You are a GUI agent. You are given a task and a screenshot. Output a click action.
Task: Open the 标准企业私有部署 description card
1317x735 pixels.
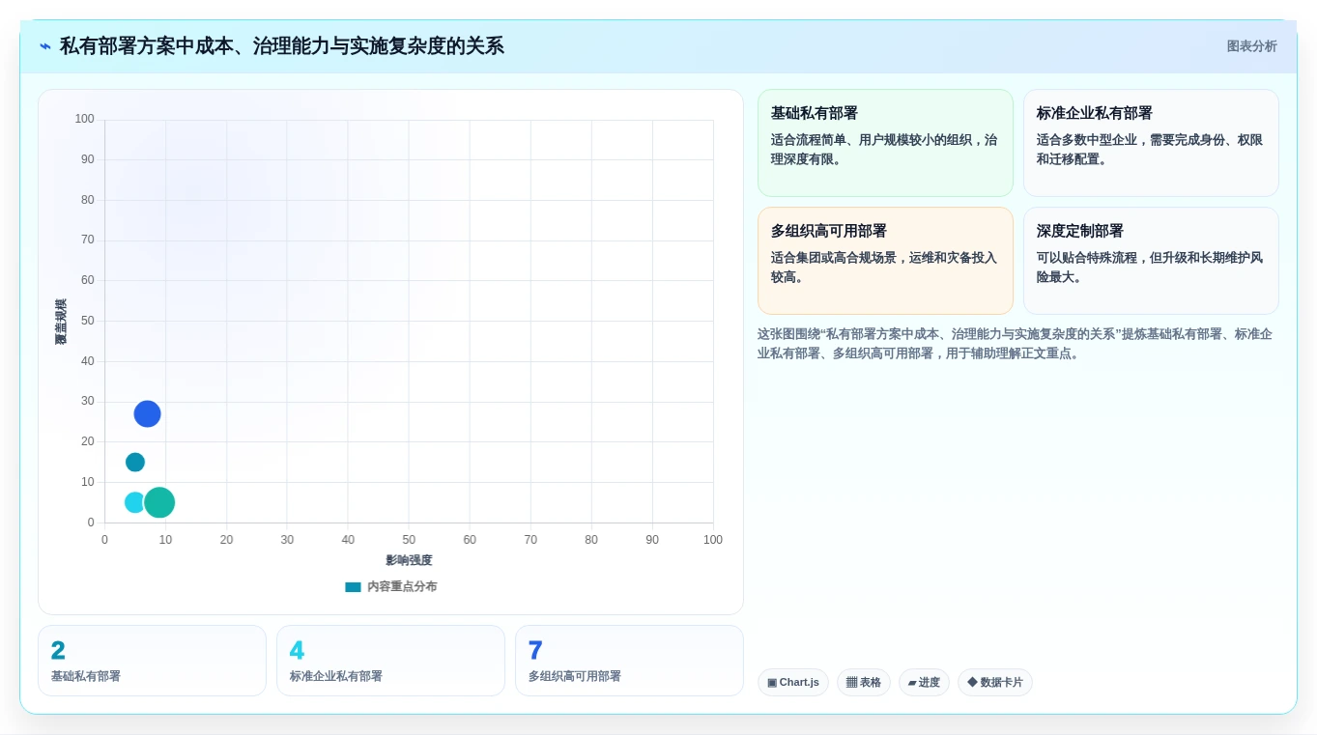point(1151,143)
